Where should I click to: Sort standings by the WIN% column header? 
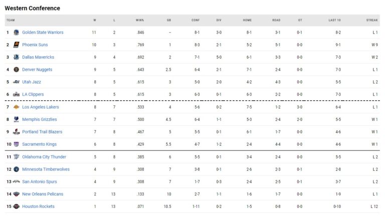click(139, 20)
